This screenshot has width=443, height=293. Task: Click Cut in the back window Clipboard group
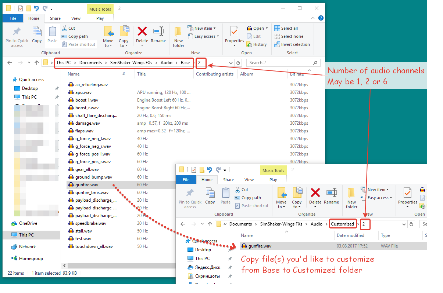pyautogui.click(x=68, y=28)
